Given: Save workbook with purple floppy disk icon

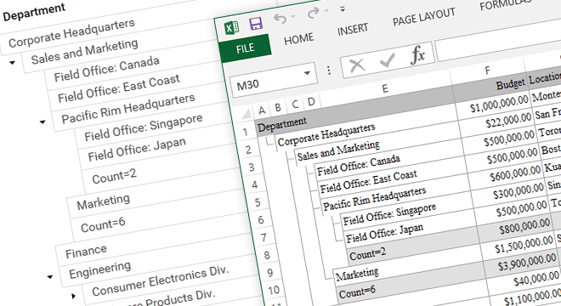Looking at the screenshot, I should pyautogui.click(x=256, y=24).
